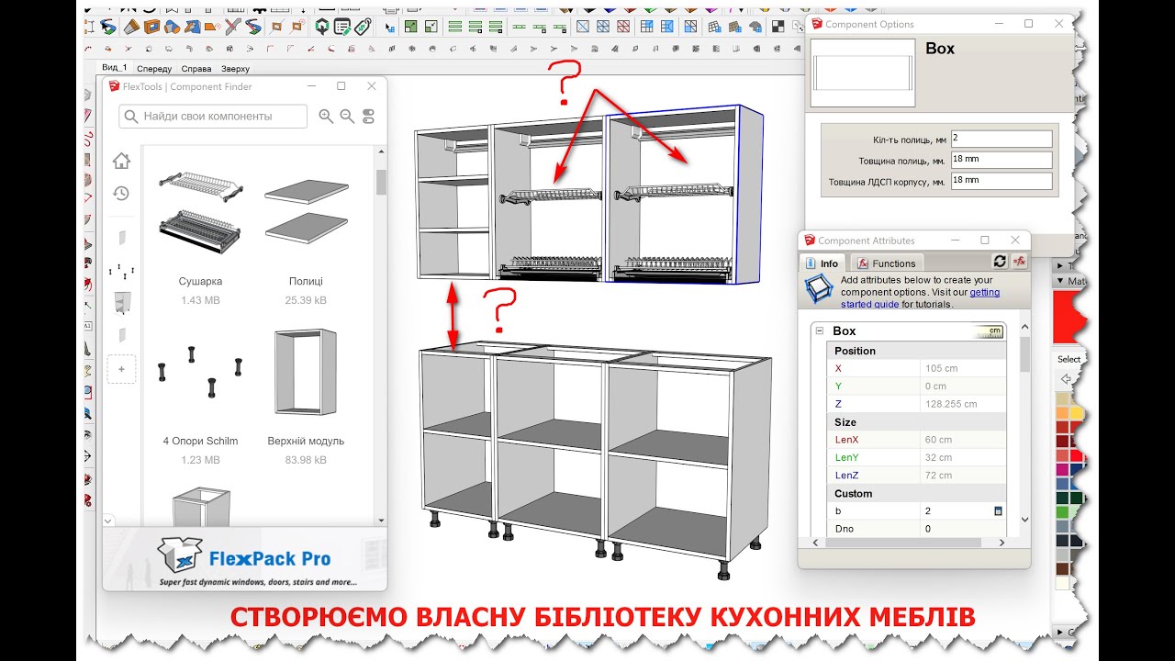Select the 4 Опори Schilm component
This screenshot has height=661, width=1175.
point(200,398)
